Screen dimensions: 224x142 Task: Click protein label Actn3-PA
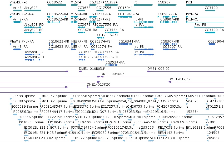pos(20,47)
